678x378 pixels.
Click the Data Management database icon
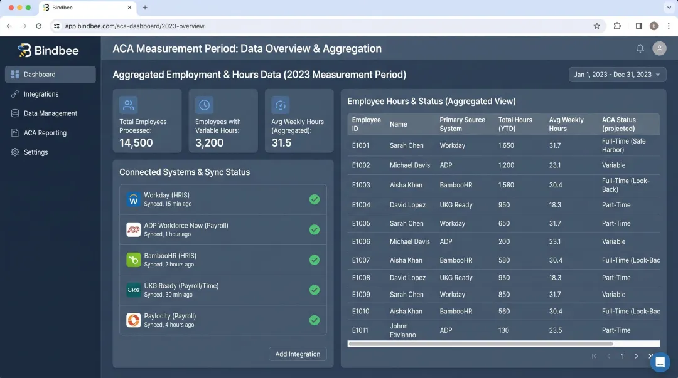click(x=15, y=113)
